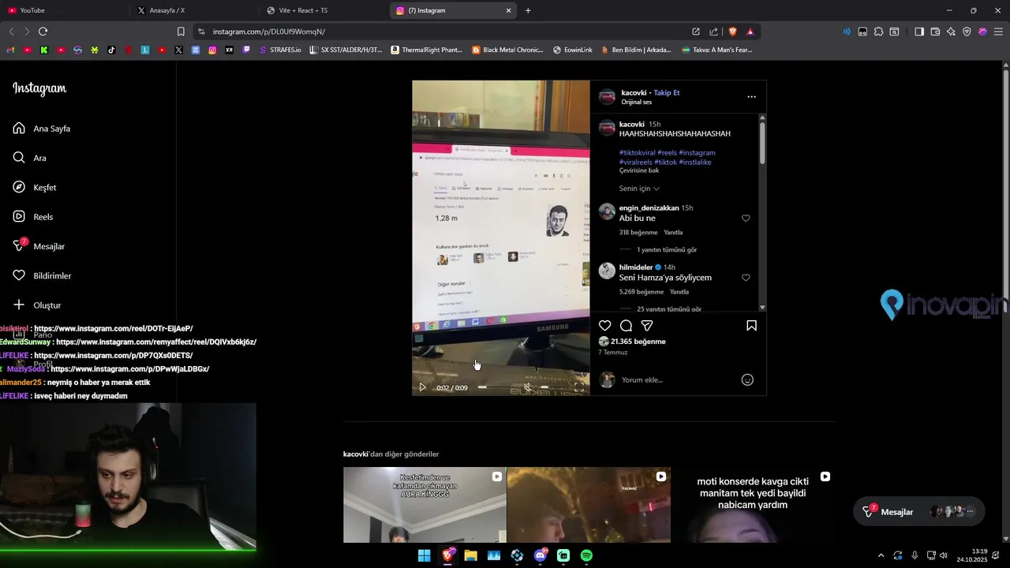Open the emoji picker in comment box
This screenshot has width=1010, height=568.
747,380
